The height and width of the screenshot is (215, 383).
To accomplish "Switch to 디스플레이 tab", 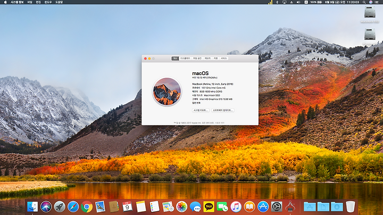I will [x=185, y=59].
